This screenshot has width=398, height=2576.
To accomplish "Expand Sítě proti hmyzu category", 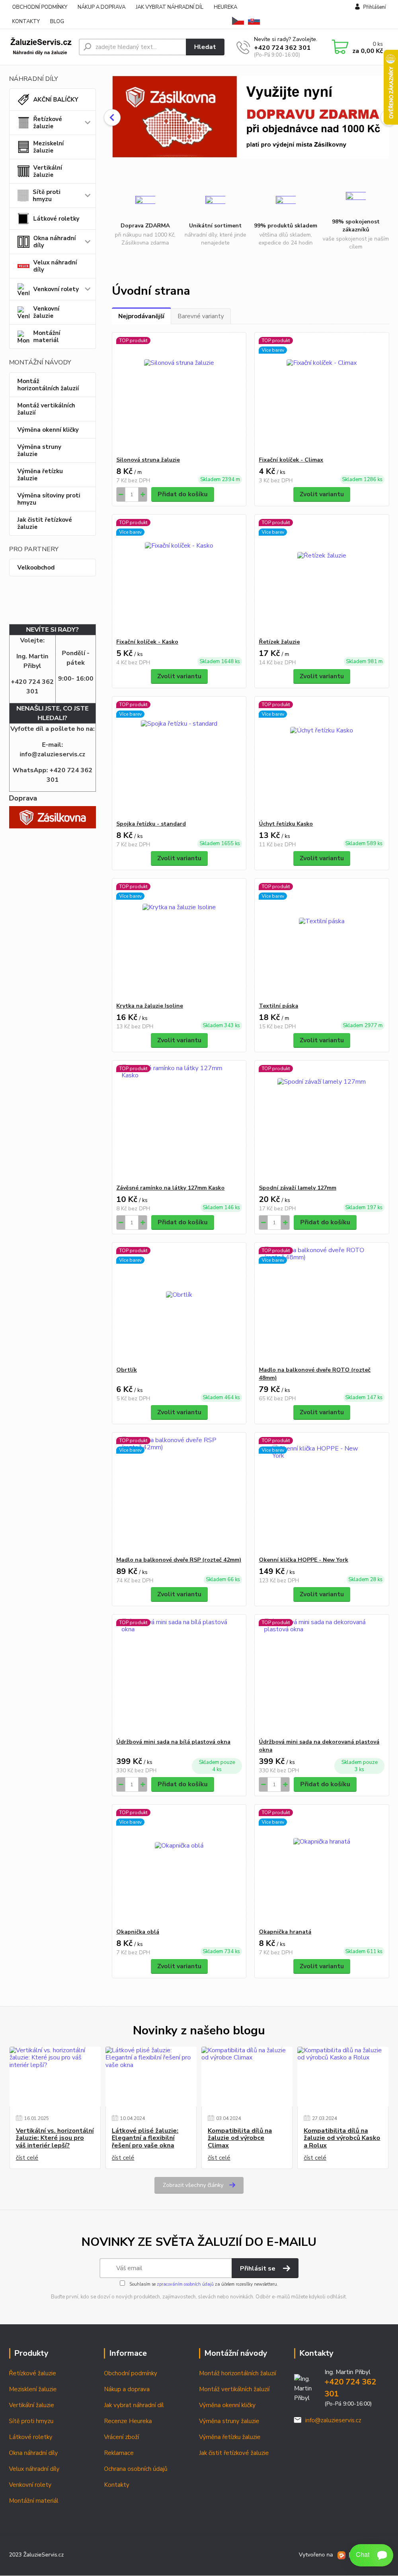I will coord(88,195).
